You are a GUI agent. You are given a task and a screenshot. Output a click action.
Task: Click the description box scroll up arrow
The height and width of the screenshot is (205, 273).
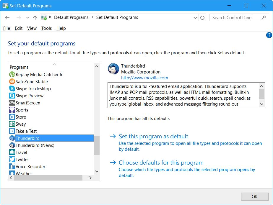(x=261, y=86)
